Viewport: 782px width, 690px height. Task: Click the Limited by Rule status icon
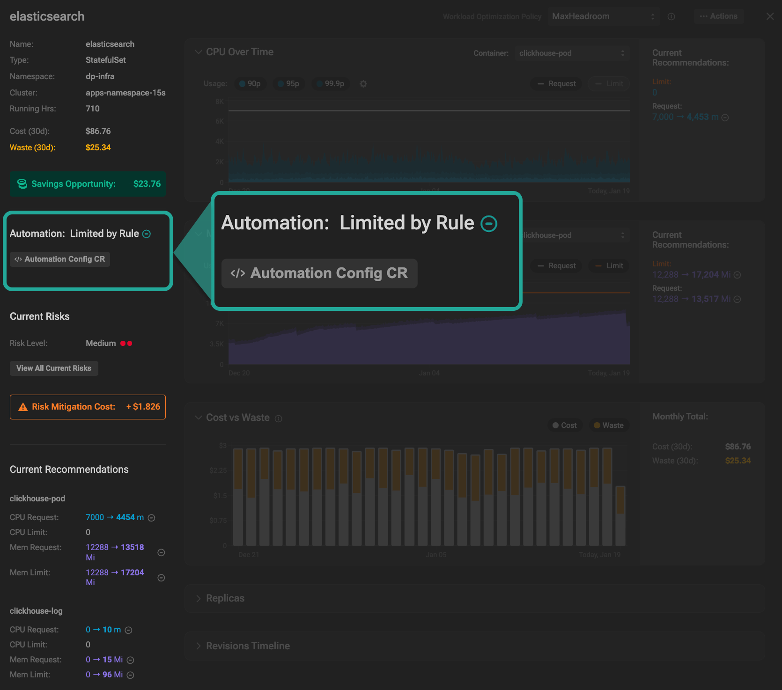[147, 234]
